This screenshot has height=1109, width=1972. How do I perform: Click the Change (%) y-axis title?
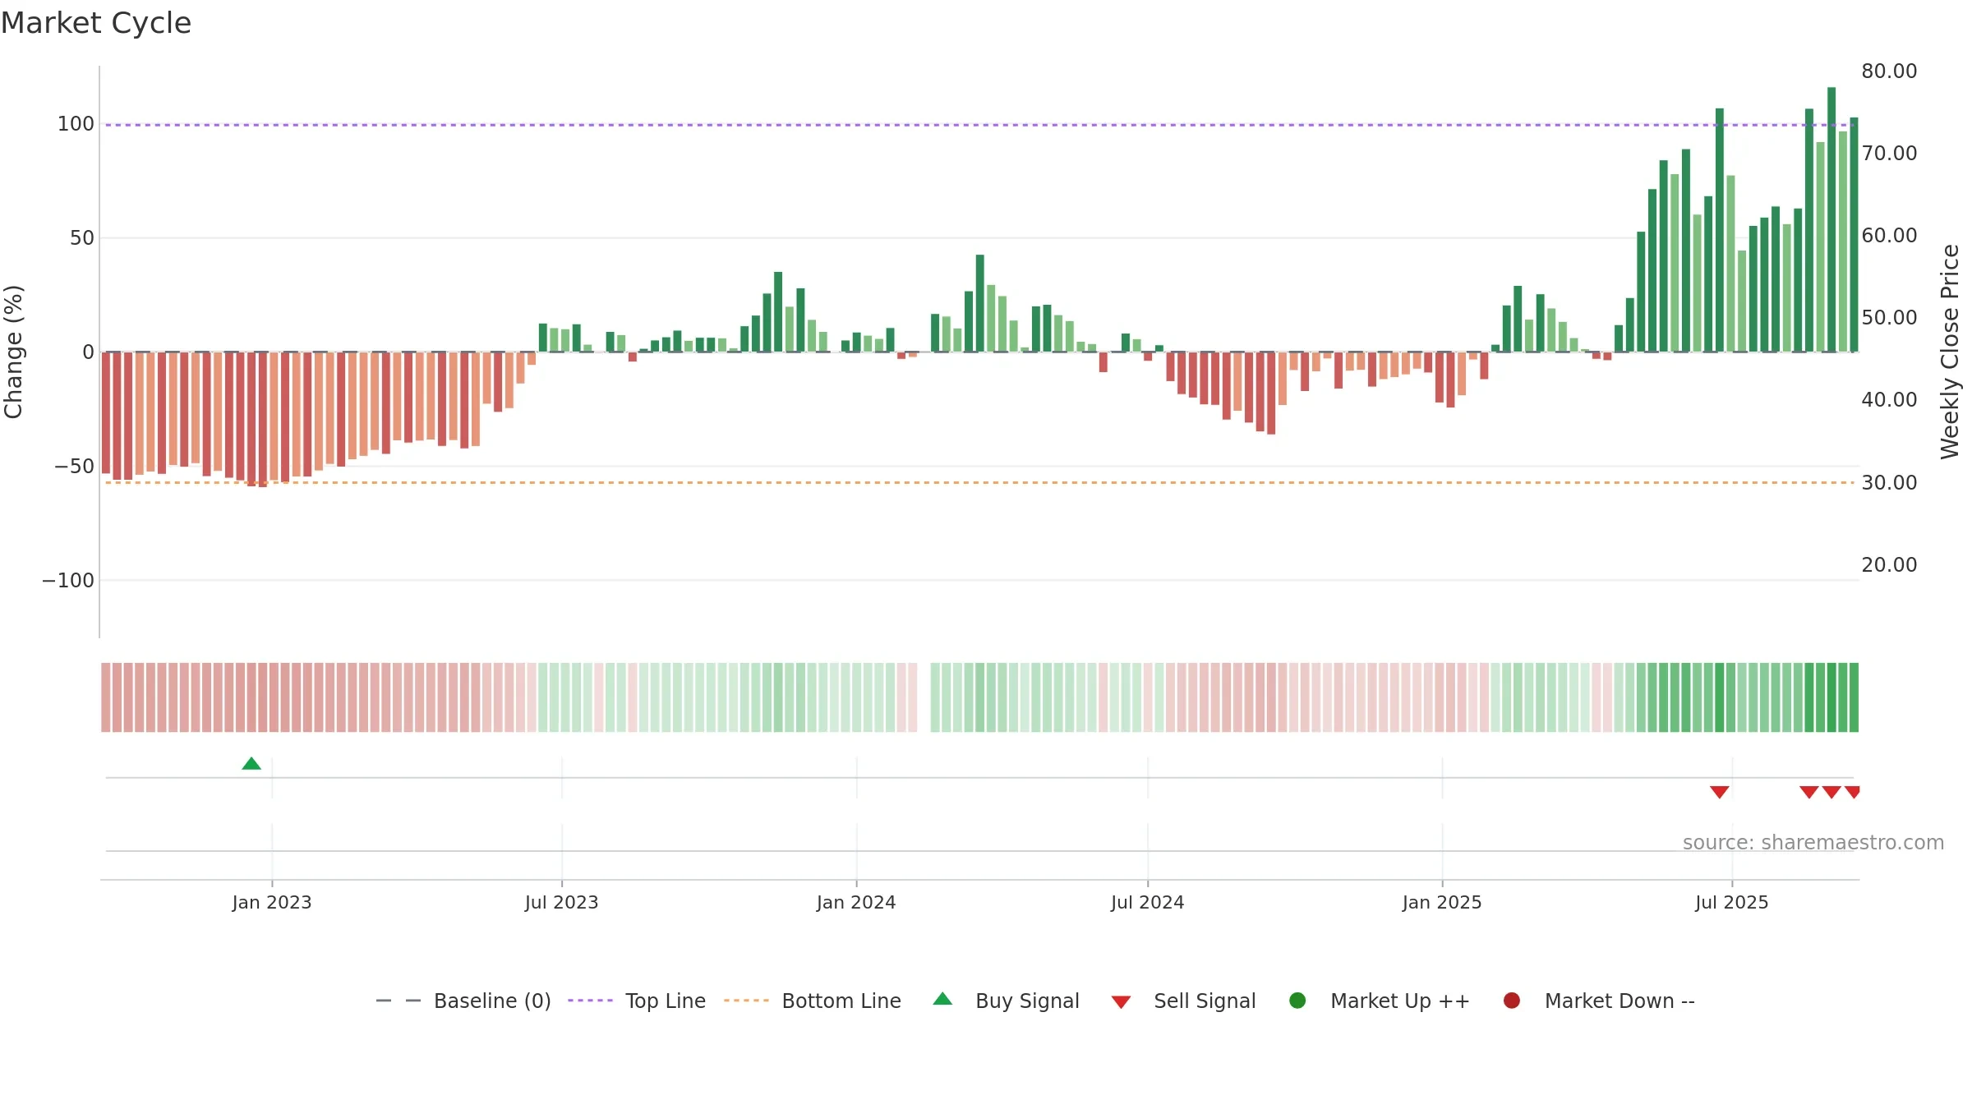coord(13,352)
